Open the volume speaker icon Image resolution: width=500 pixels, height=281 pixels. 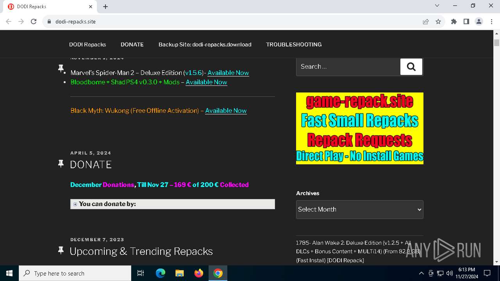450,273
